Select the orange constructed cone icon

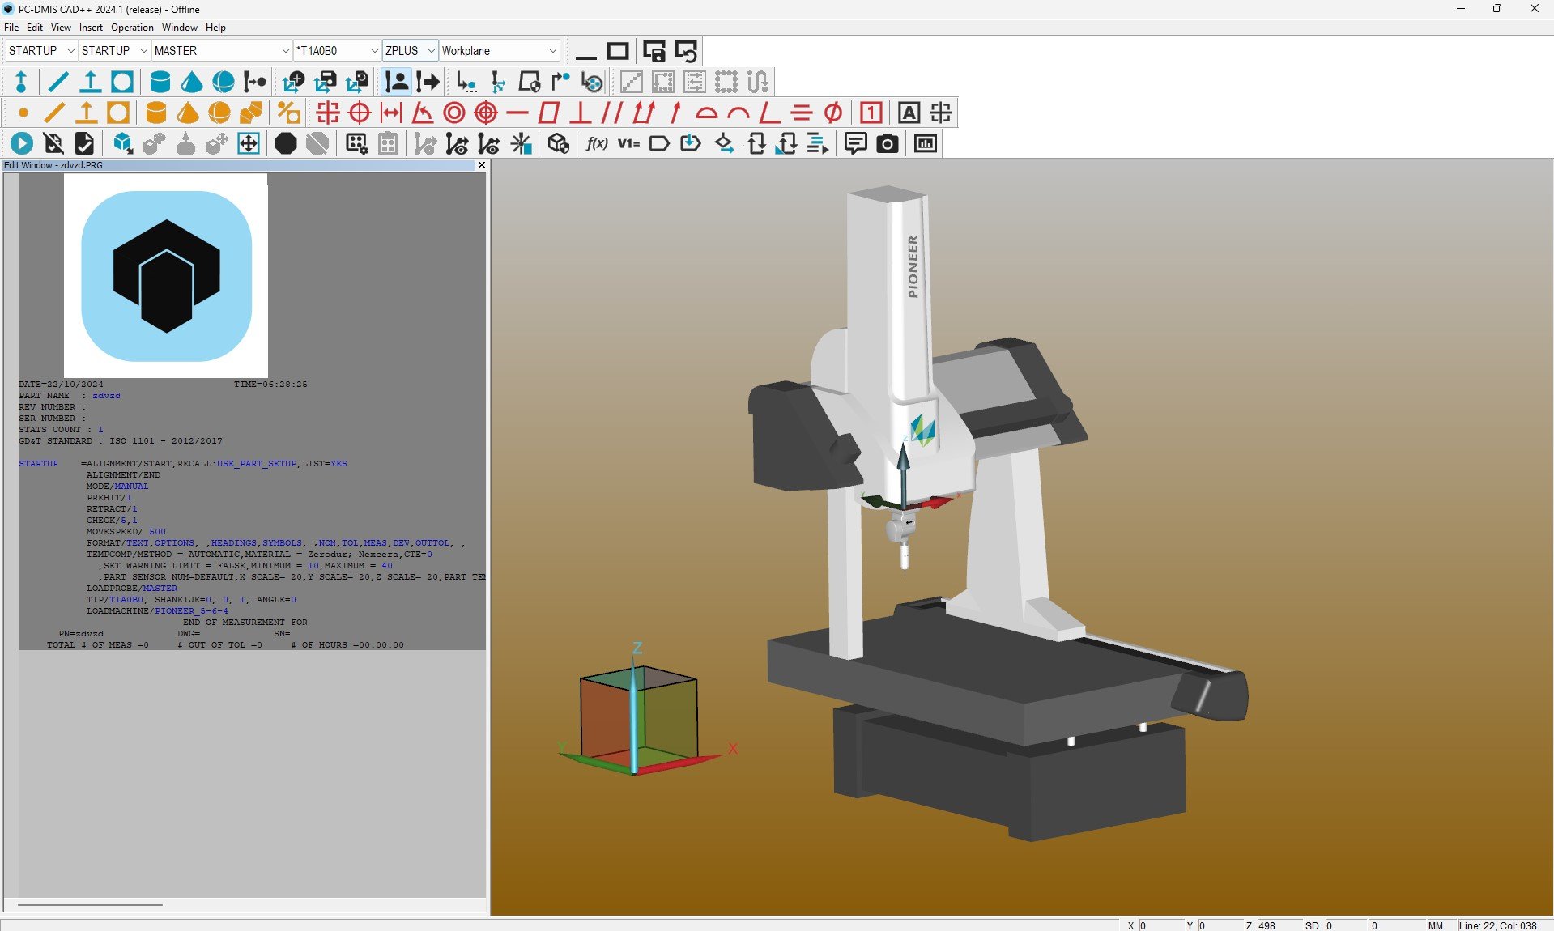click(x=188, y=113)
